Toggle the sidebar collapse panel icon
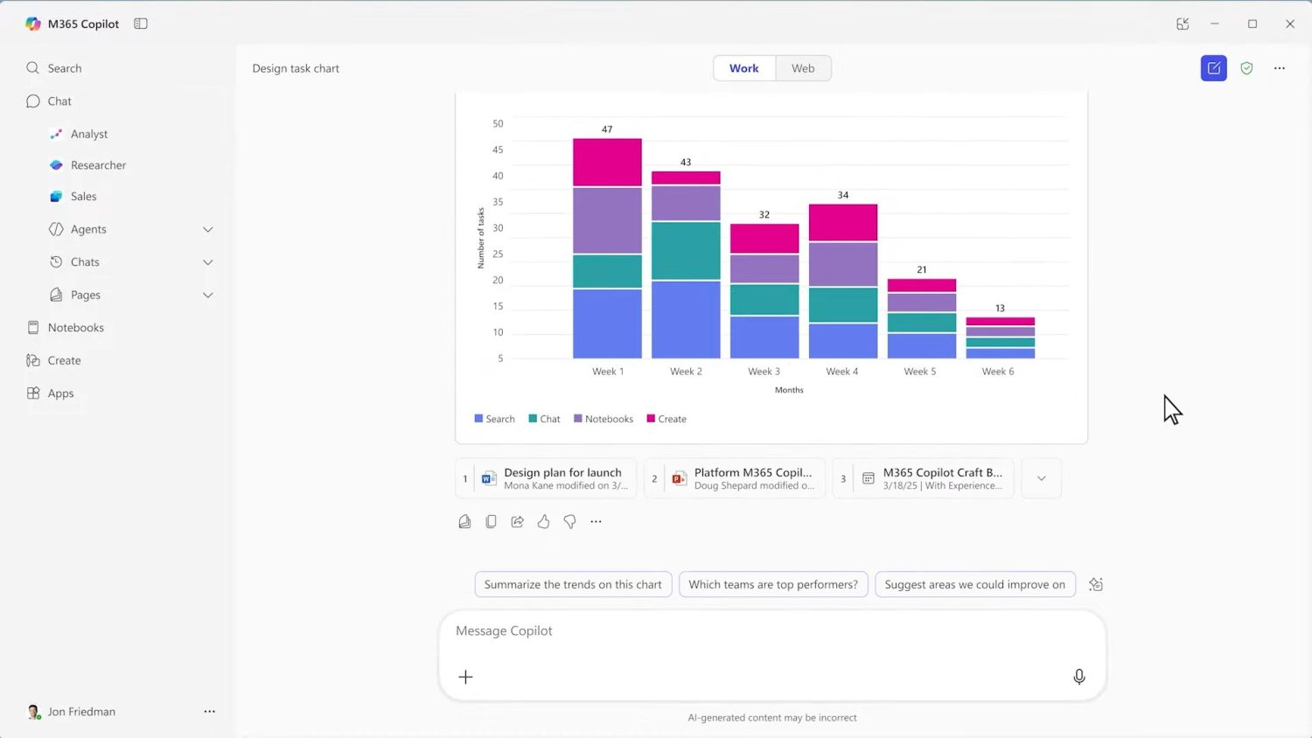1312x738 pixels. (x=141, y=24)
